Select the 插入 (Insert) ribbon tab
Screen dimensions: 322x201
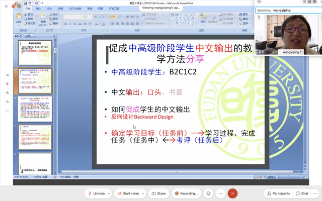[39, 9]
